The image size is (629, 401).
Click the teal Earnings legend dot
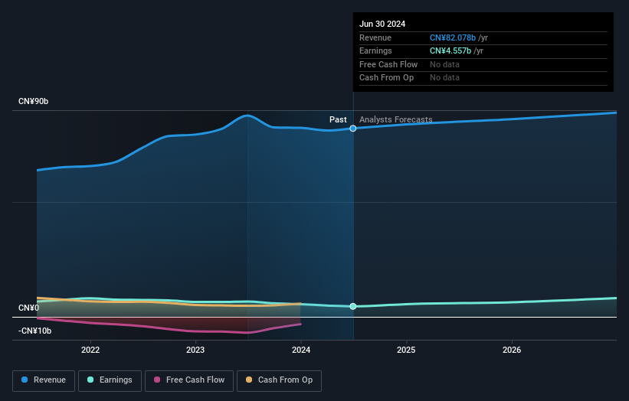tap(90, 380)
